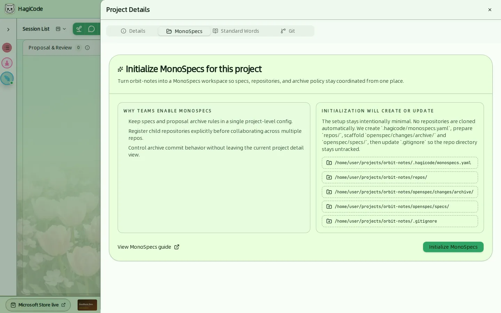Image resolution: width=501 pixels, height=313 pixels.
Task: Open the Microsoft Store live link
Action: point(38,305)
